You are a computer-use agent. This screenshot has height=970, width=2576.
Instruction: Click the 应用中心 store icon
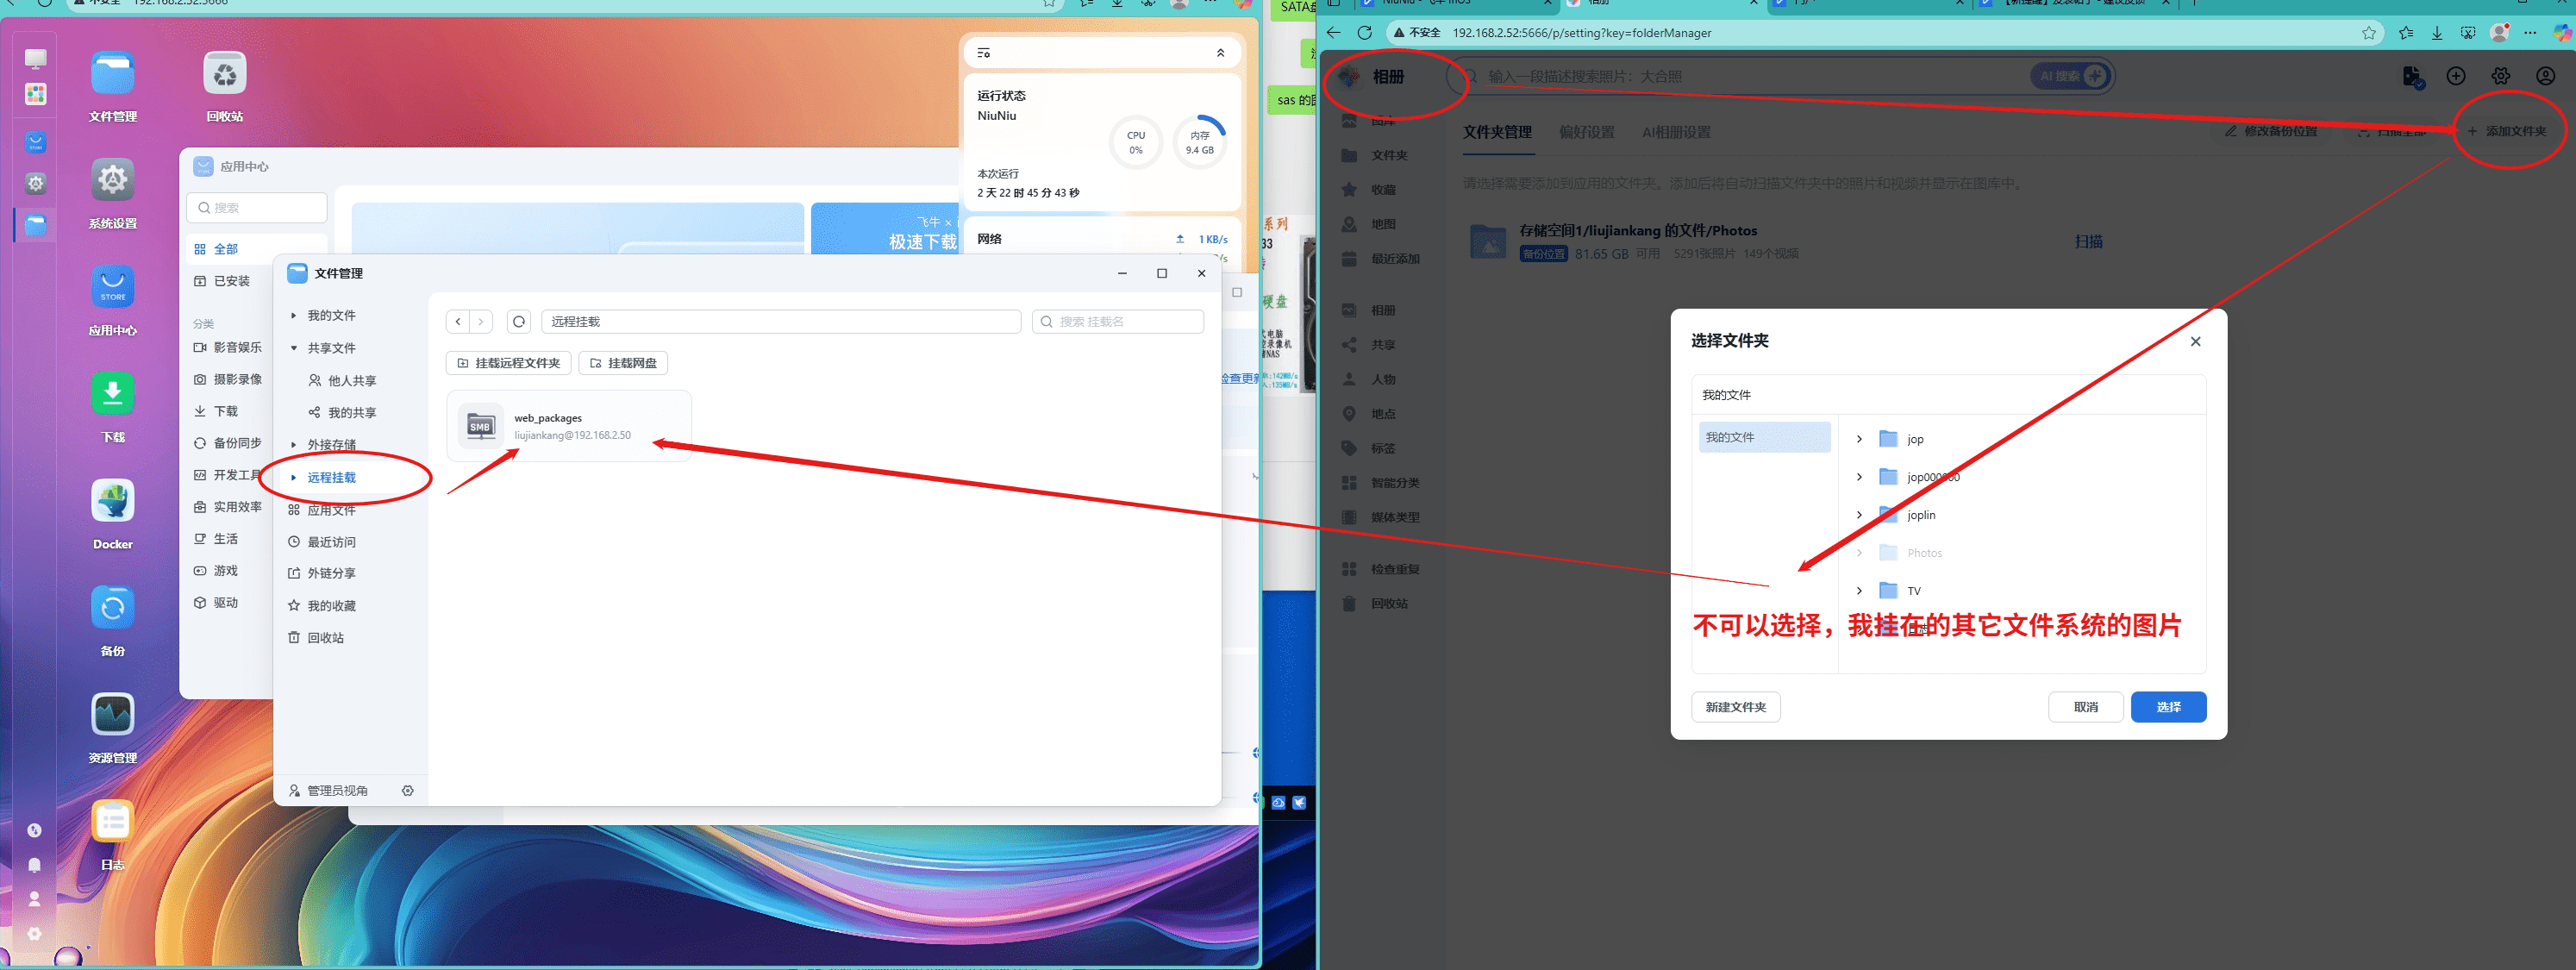(112, 288)
